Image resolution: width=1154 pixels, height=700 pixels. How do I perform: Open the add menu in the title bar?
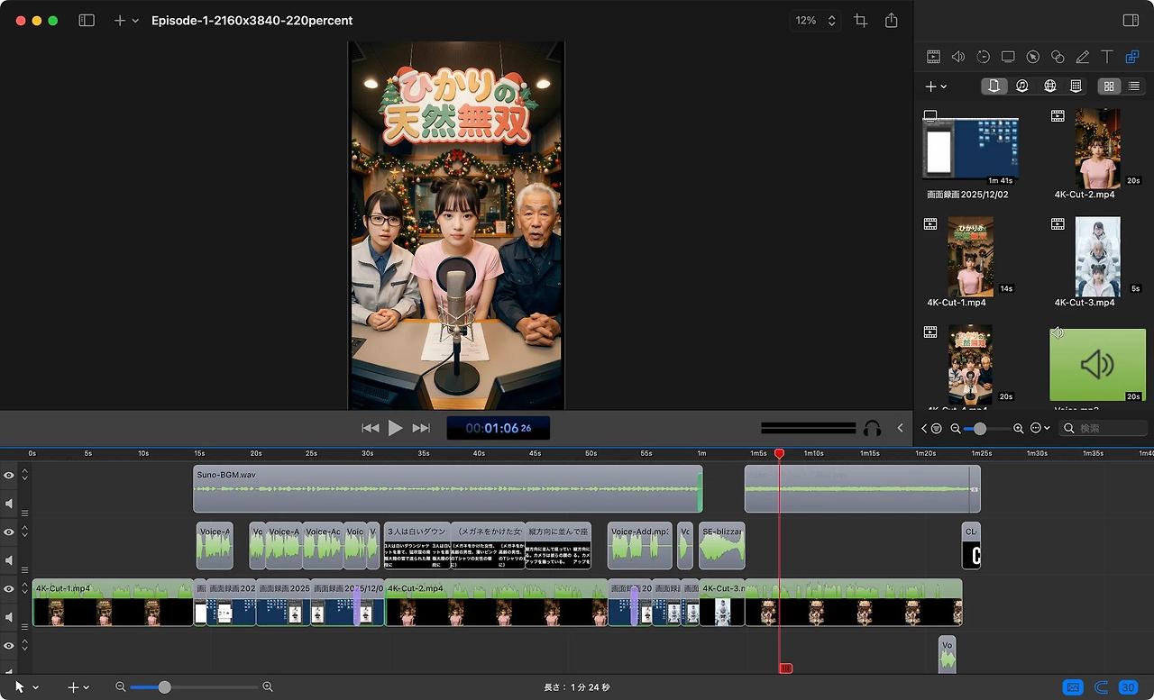point(125,20)
